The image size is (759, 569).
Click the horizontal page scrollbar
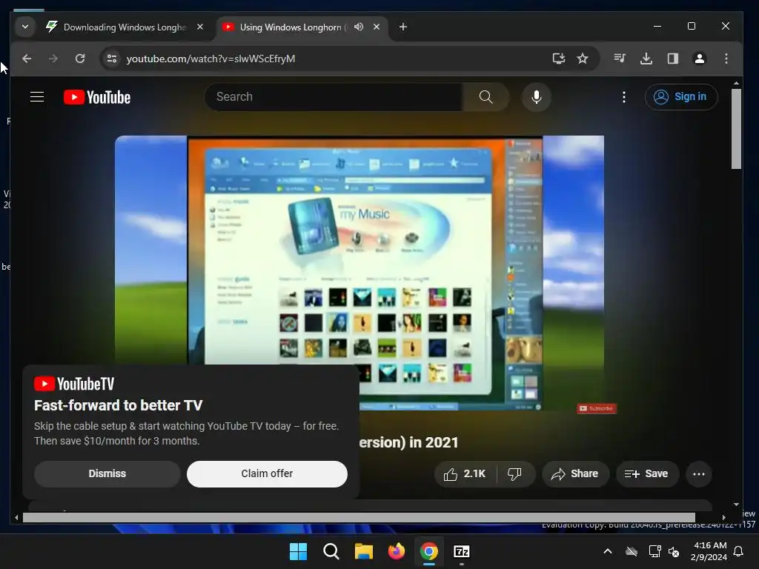(359, 518)
